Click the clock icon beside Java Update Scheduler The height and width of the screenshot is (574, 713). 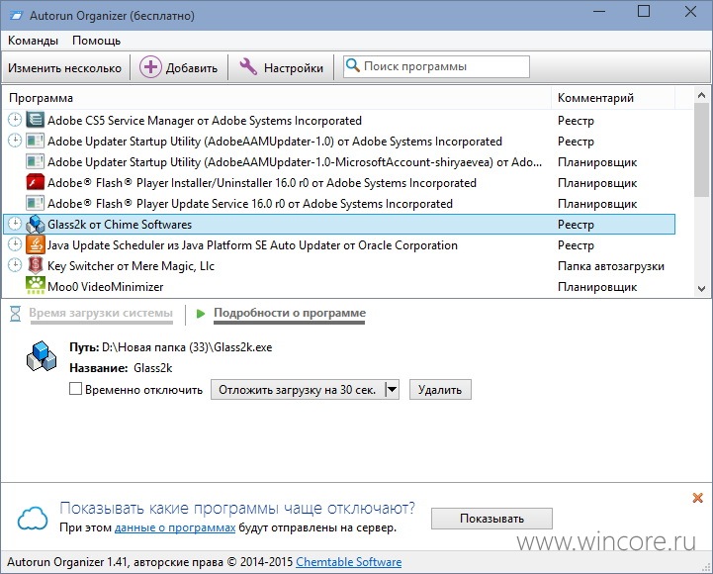(x=15, y=244)
